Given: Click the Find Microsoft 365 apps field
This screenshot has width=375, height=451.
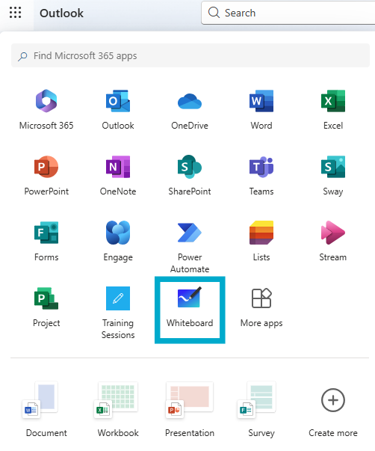Looking at the screenshot, I should 190,55.
